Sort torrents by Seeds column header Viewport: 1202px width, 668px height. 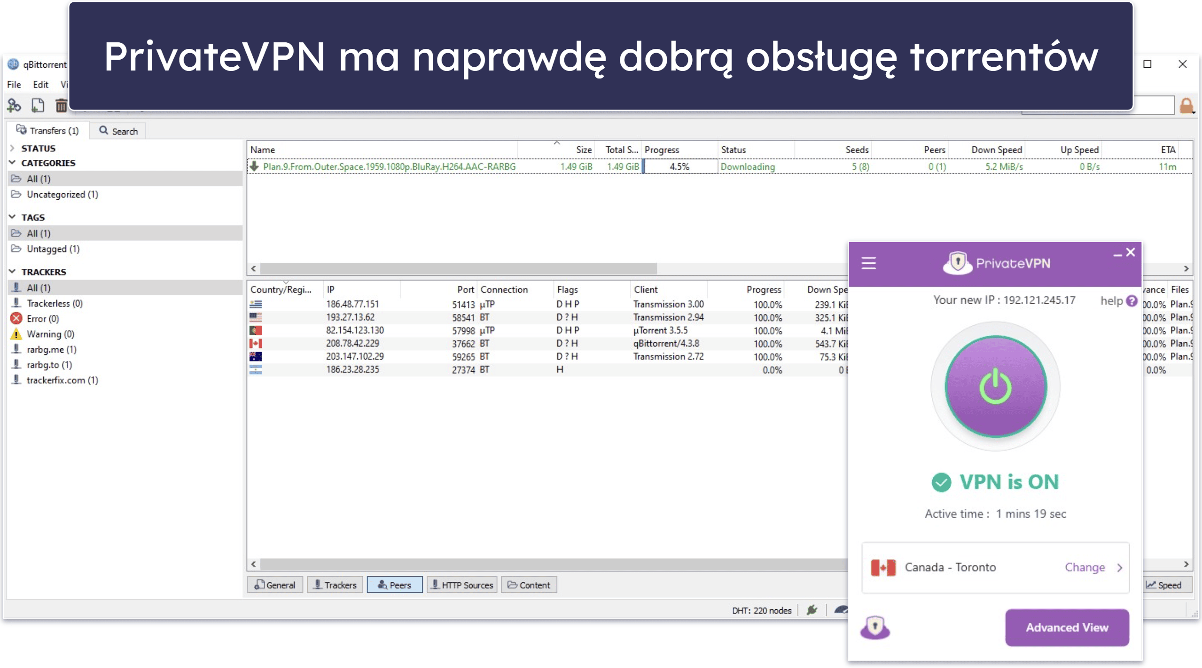(832, 149)
